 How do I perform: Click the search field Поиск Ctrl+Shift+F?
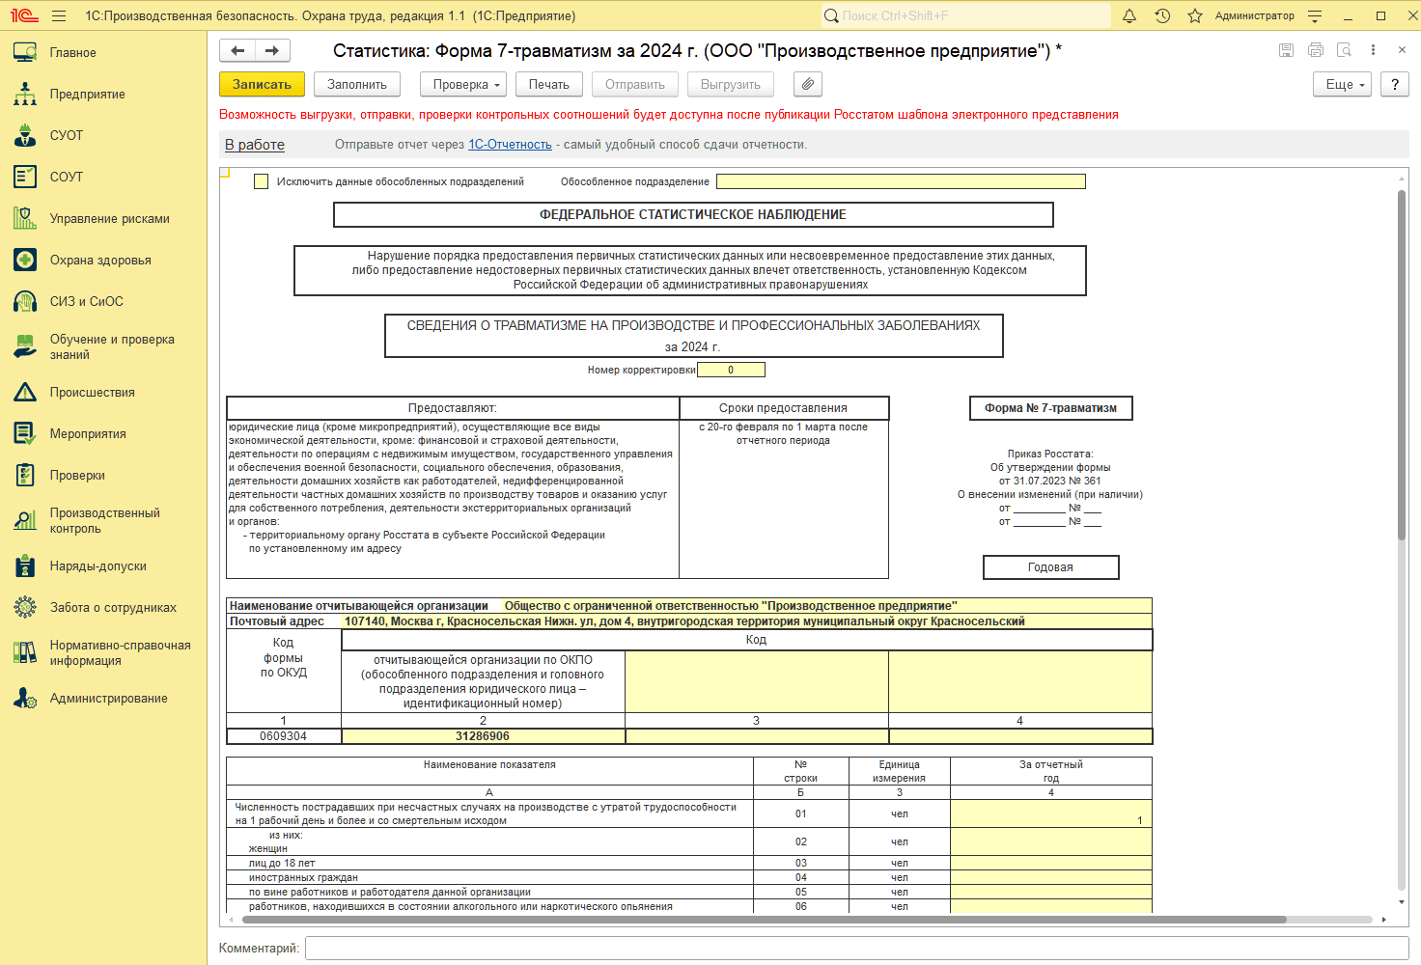point(965,15)
